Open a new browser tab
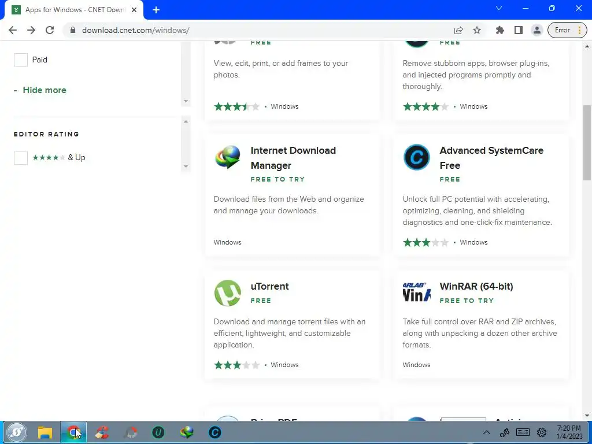 click(x=156, y=10)
